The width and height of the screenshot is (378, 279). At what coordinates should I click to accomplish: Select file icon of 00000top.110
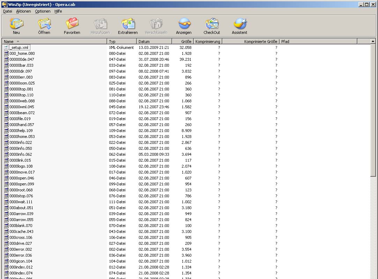[x=6, y=95]
